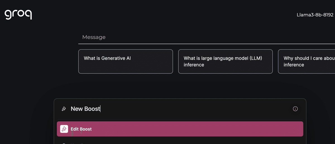This screenshot has width=335, height=144.
Task: Click the paintbrush icon beside New Boost
Action: (x=64, y=109)
